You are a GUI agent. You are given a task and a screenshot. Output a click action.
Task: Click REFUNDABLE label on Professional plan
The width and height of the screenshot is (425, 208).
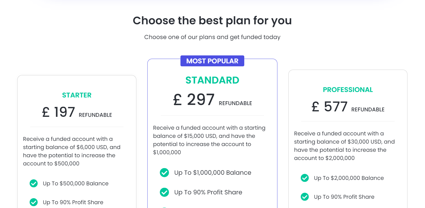(368, 110)
